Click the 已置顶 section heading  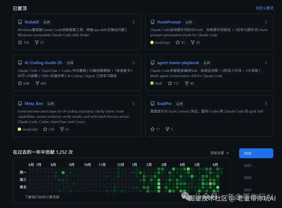[20, 8]
